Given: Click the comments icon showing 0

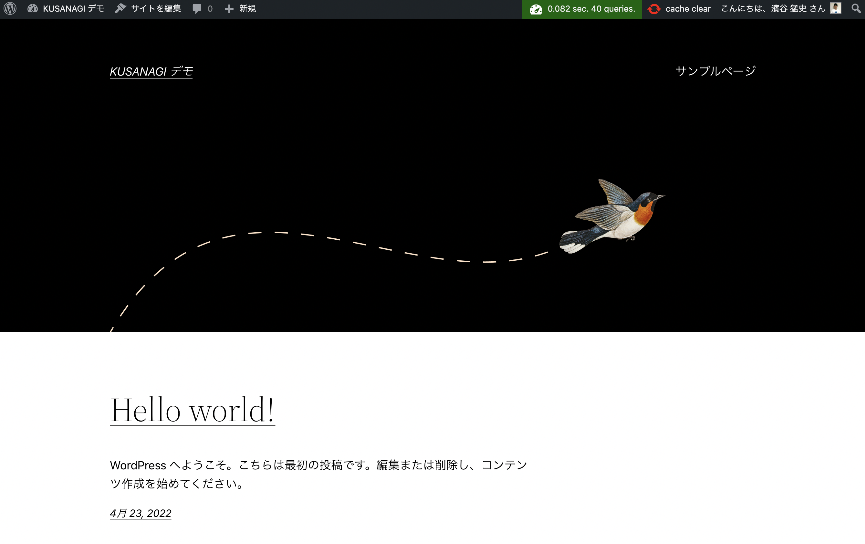Looking at the screenshot, I should [202, 8].
